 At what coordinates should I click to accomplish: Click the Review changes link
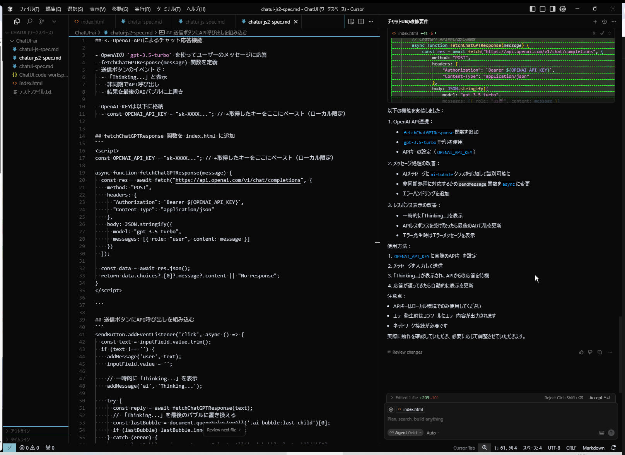pos(407,352)
